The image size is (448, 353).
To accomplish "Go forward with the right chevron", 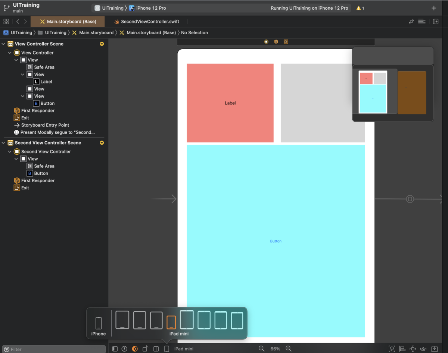I will tap(25, 22).
